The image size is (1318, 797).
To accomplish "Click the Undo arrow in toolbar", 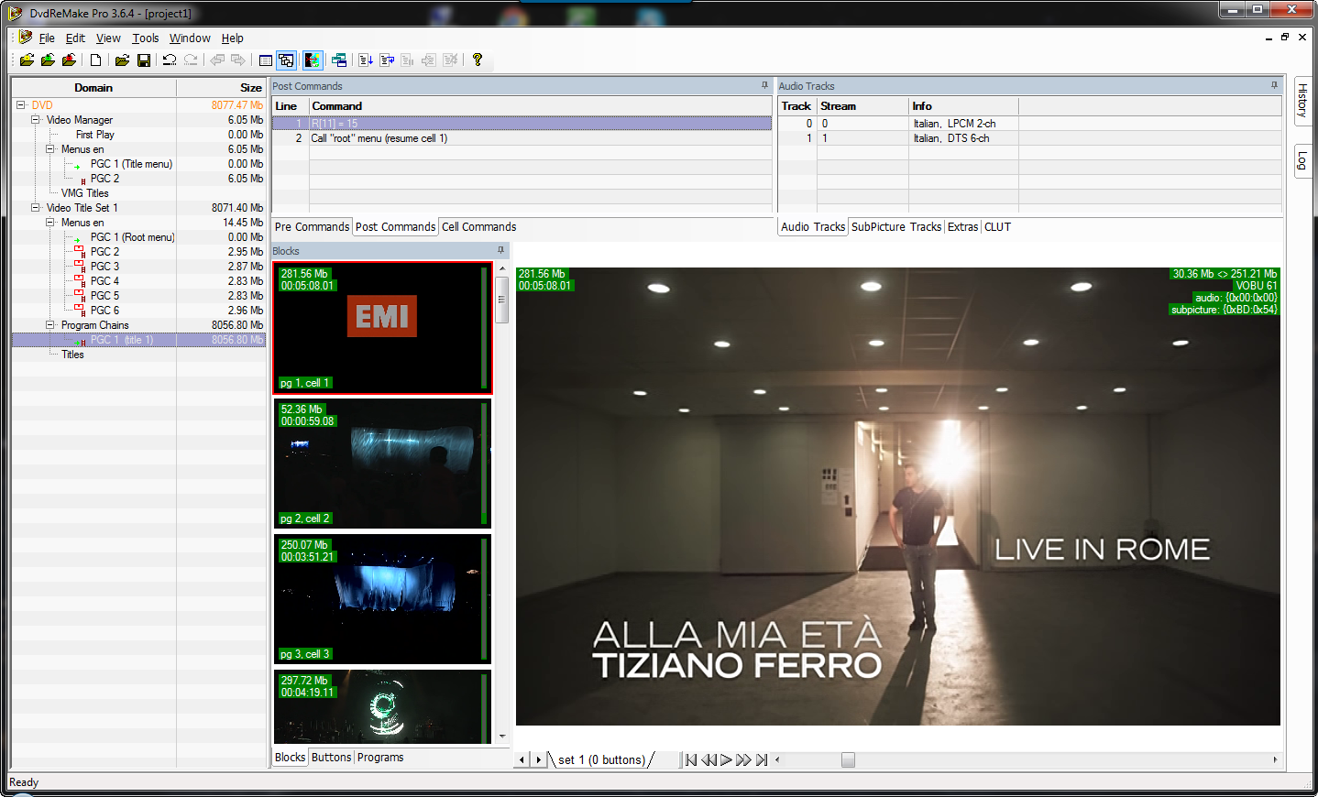I will tap(170, 60).
